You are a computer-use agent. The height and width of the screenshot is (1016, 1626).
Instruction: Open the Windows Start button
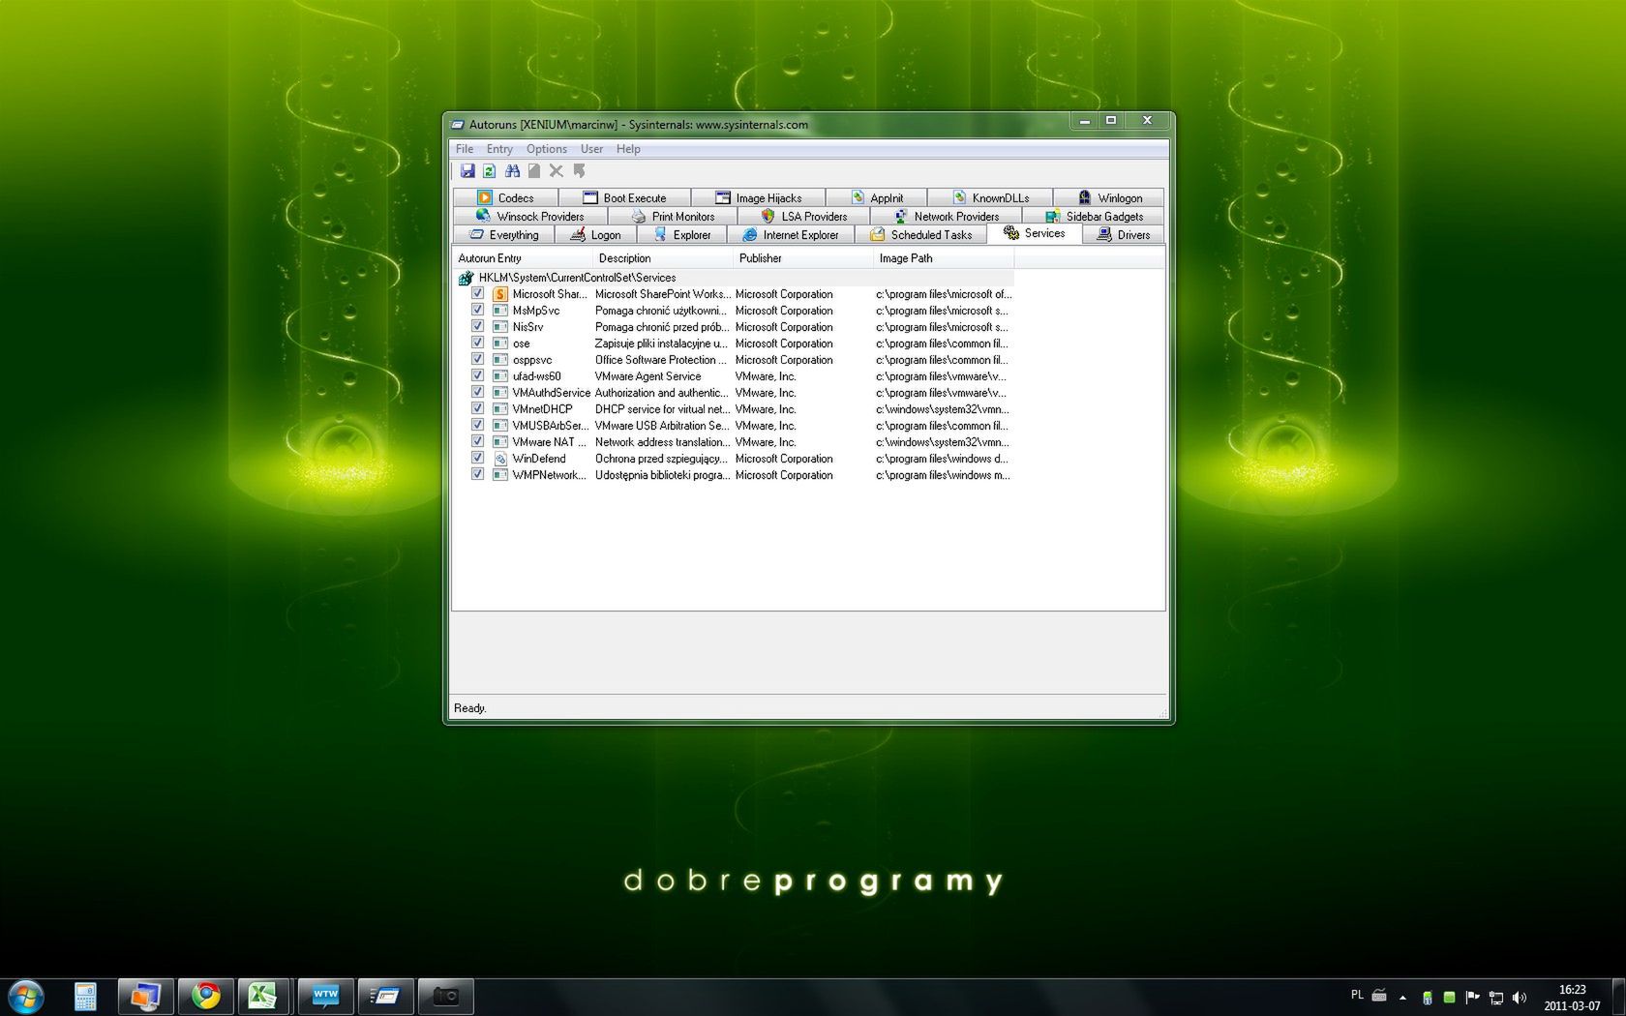click(x=26, y=996)
